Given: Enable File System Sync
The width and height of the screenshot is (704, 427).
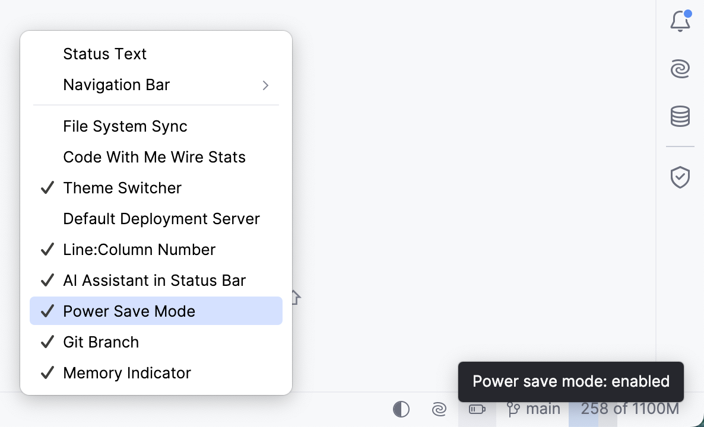Looking at the screenshot, I should click(x=125, y=126).
